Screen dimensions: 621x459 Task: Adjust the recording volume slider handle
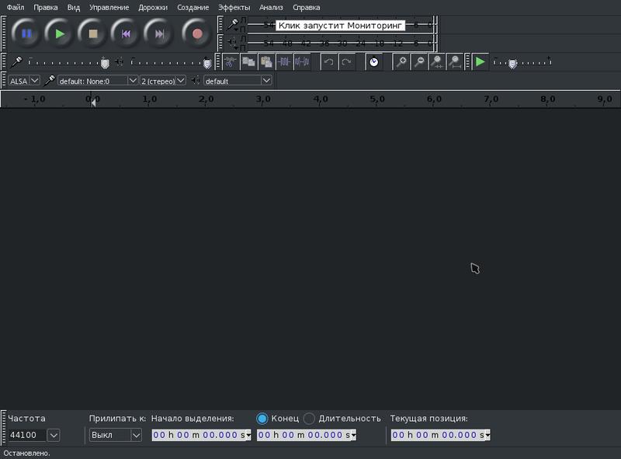[105, 64]
